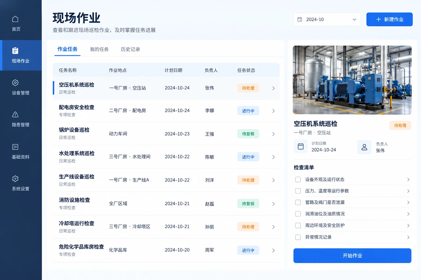Screen dimensions: 421x280
Task: Click the 任务状态 column header
Action: tap(246, 70)
